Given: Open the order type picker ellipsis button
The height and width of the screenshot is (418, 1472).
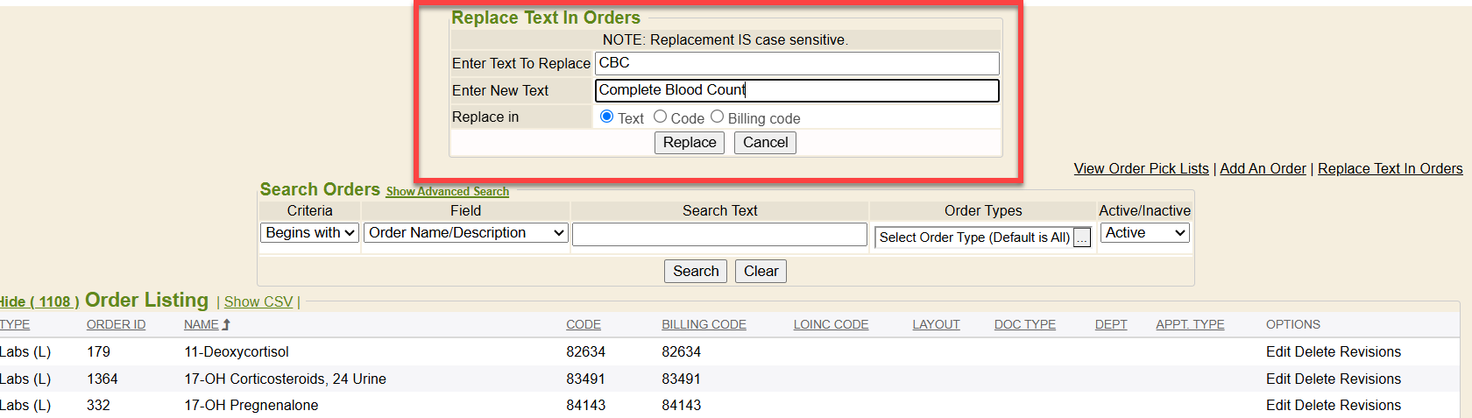Looking at the screenshot, I should [1082, 237].
